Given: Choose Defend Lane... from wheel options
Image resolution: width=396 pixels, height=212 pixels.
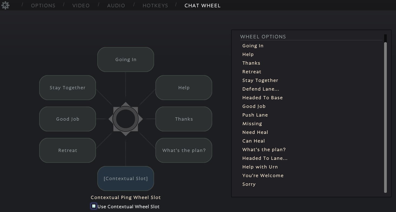Looking at the screenshot, I should [x=261, y=89].
